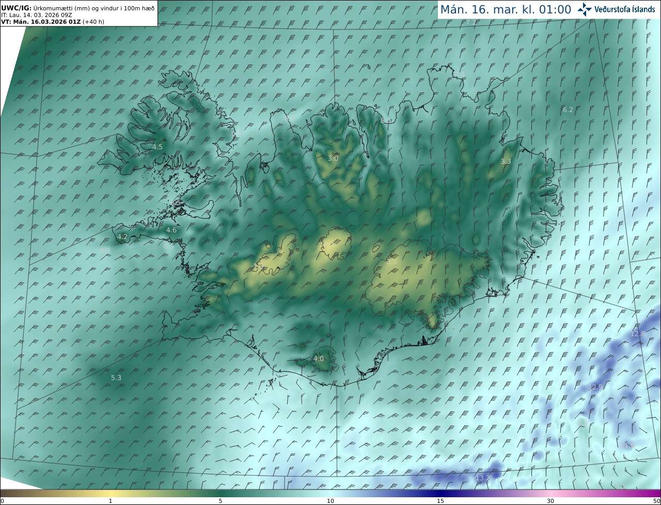Viewport: 661px width, 505px height.
Task: Pick the dark navy segment of the color scale
Action: 440,493
